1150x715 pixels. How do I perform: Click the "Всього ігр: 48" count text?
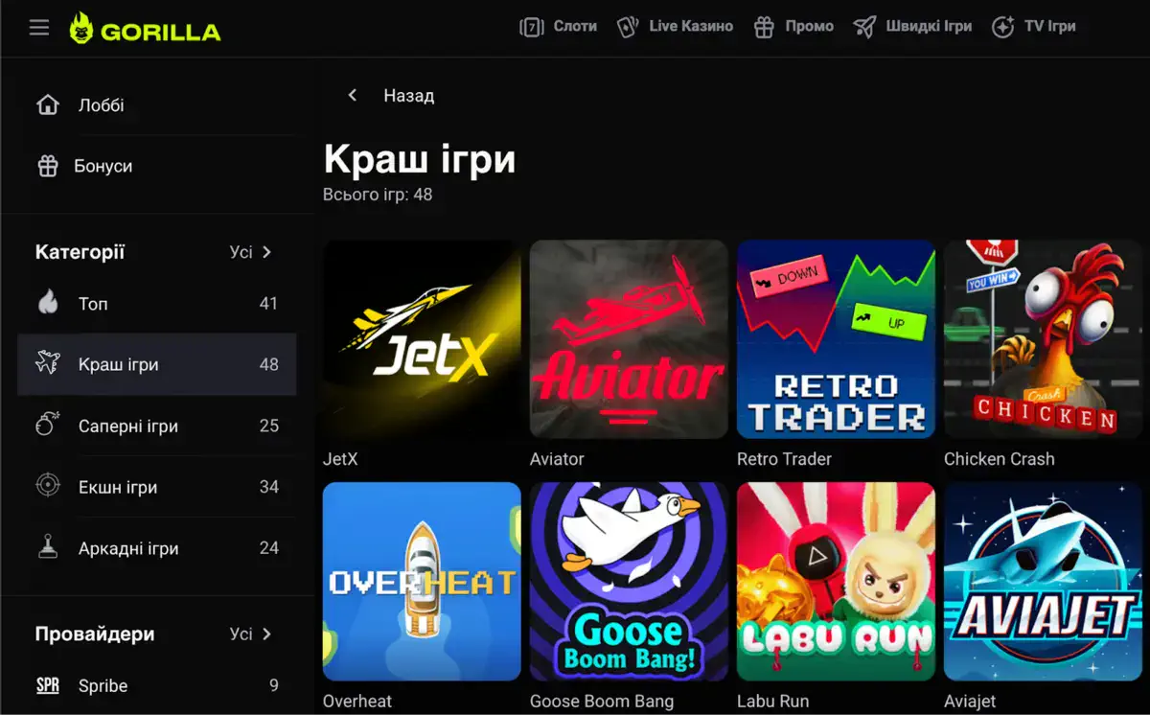point(378,195)
